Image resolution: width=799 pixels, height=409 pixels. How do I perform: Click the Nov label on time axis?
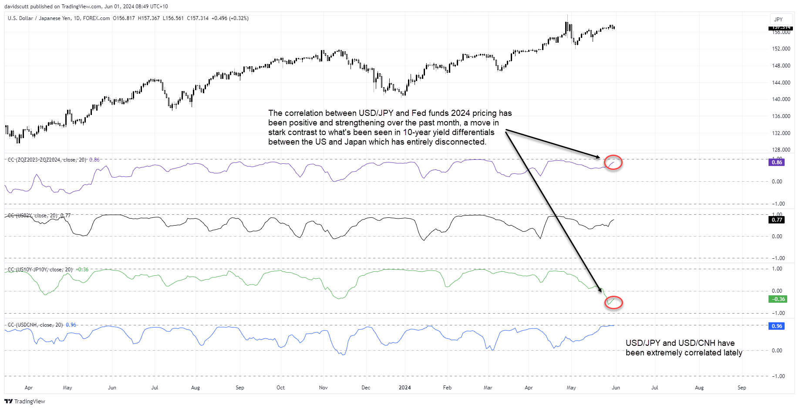pos(324,388)
